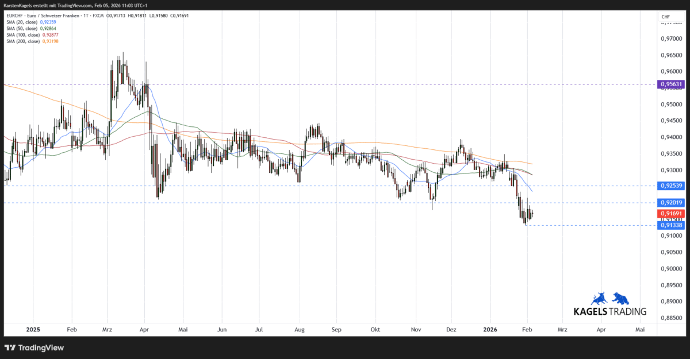Click the red current price tag 0,91691
This screenshot has height=359, width=690.
click(x=671, y=213)
